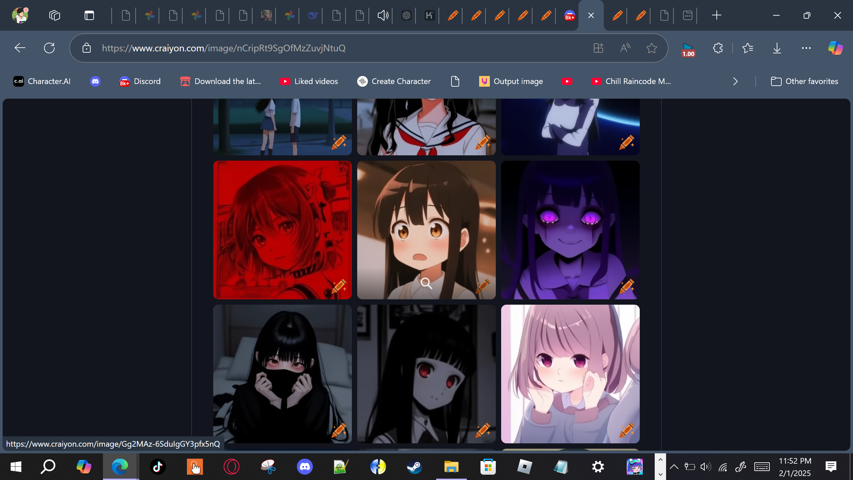This screenshot has height=480, width=853.
Task: Expand the favorites bar overflow chevron
Action: pos(735,81)
